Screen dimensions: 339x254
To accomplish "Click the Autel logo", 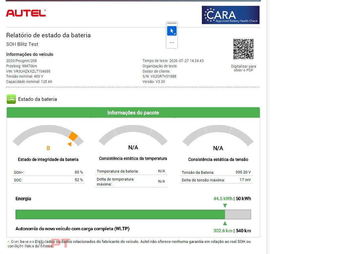I will (x=26, y=13).
